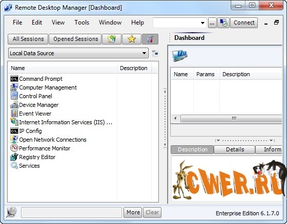Click the IP Config console icon
The image size is (287, 224).
point(14,131)
